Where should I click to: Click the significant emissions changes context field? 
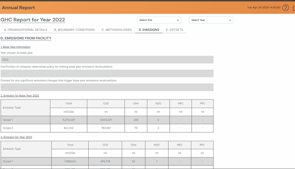[107, 87]
